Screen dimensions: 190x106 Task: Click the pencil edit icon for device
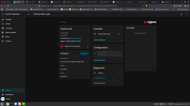(x=182, y=14)
